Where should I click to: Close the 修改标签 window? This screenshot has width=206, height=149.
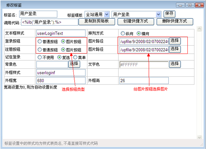[199, 5]
